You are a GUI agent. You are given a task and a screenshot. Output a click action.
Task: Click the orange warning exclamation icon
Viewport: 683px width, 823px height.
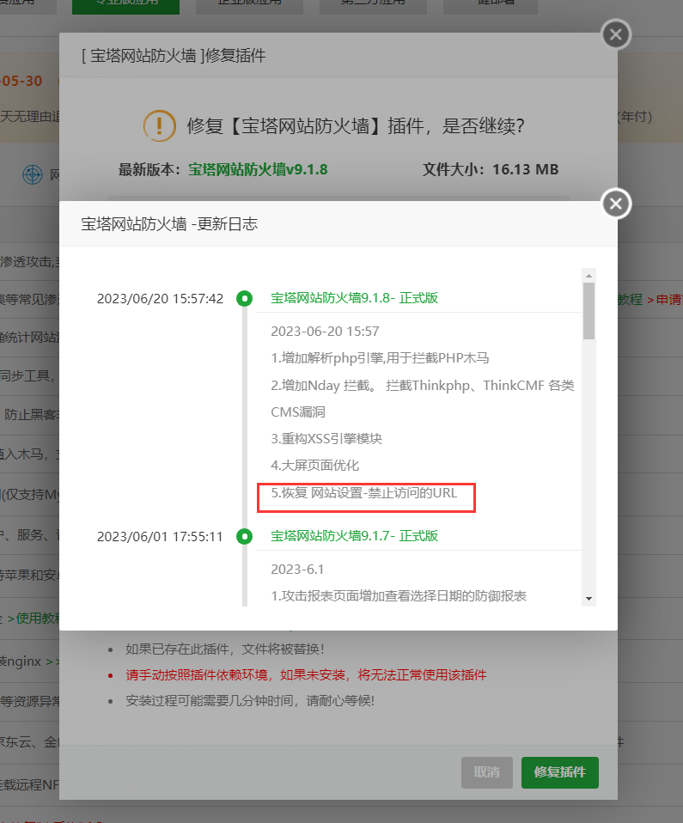(159, 126)
